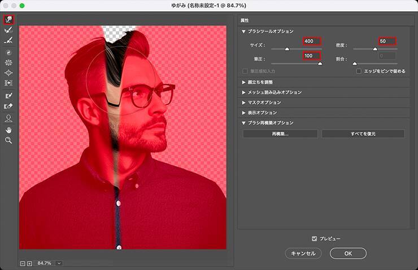Click the 再構築... button
The height and width of the screenshot is (270, 418).
click(x=280, y=134)
